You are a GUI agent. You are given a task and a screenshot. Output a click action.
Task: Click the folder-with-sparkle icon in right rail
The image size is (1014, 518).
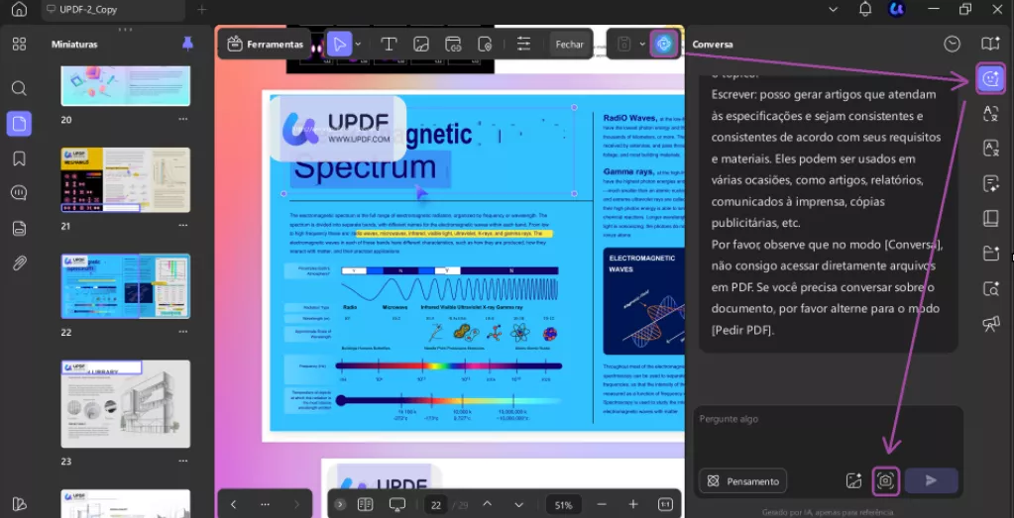990,254
